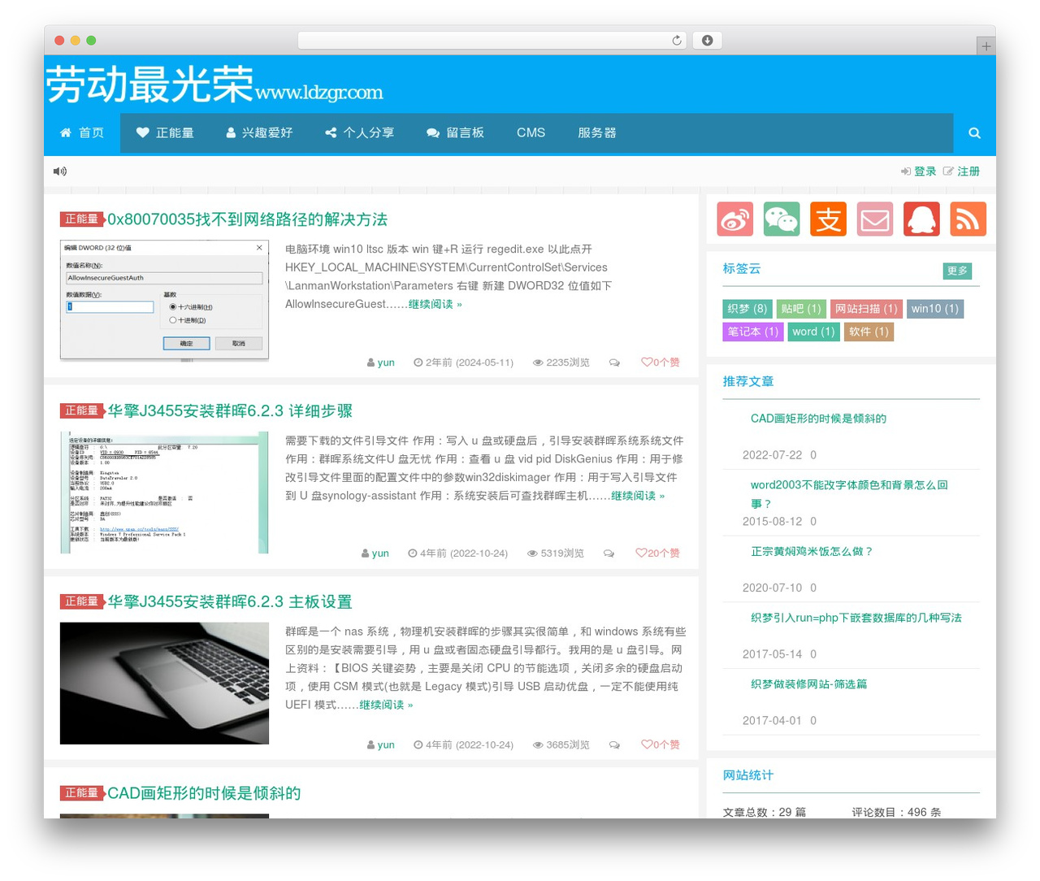Select the win10 (1) tag

tap(935, 309)
